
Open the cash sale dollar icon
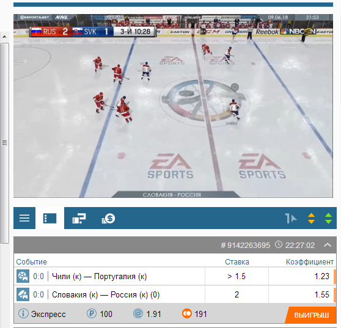click(108, 218)
